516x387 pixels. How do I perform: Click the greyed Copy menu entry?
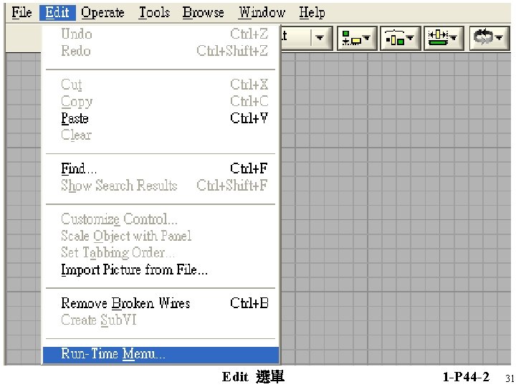pyautogui.click(x=161, y=101)
